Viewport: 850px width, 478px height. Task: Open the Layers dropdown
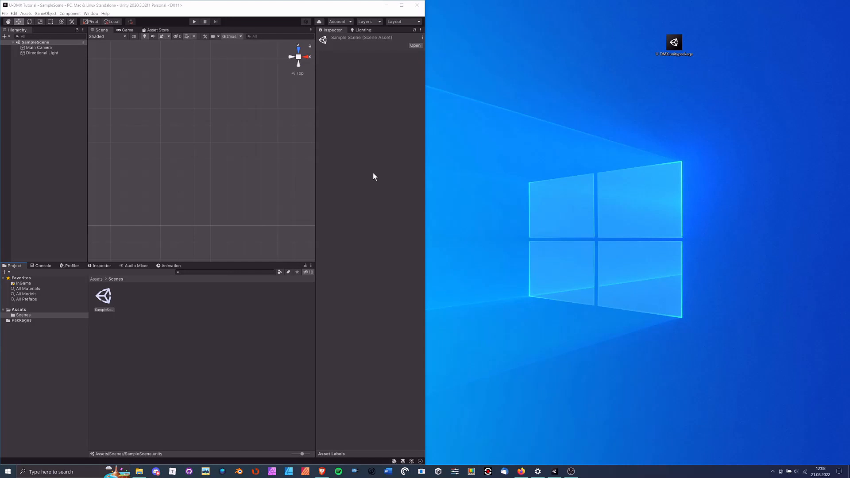click(x=369, y=22)
